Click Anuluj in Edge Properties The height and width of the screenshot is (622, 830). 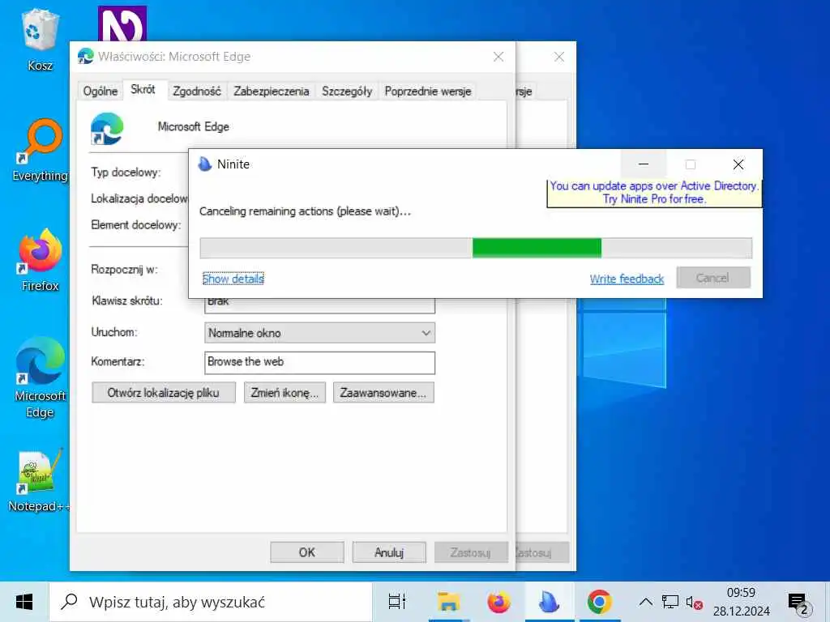(x=389, y=552)
